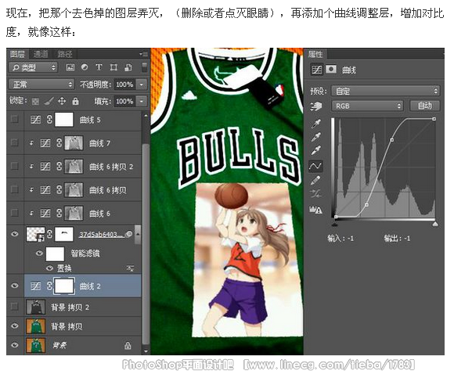Viewport: 454px width, 378px height.
Task: Open the 正常 blend mode dropdown
Action: point(41,85)
